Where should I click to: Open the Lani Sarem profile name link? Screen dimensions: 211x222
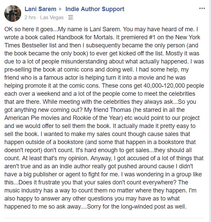(x=40, y=9)
